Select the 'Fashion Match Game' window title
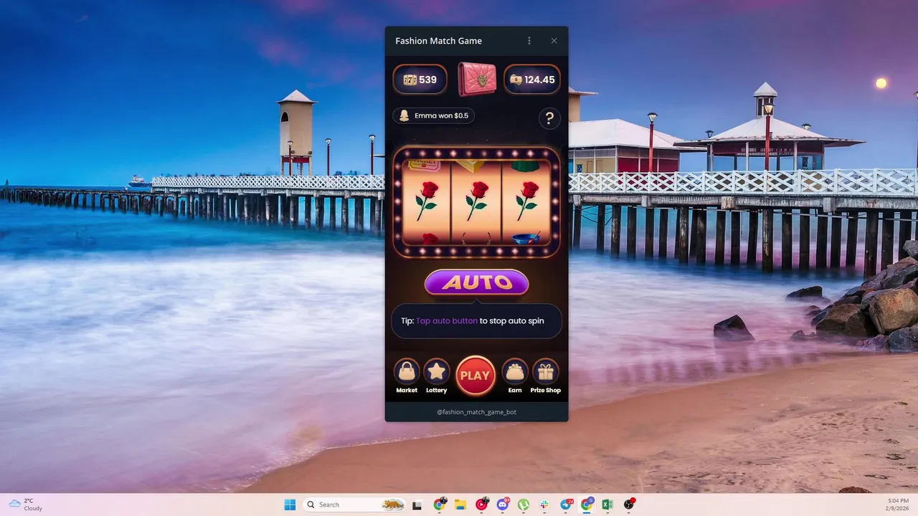Screen dimensions: 918x516 coord(439,41)
